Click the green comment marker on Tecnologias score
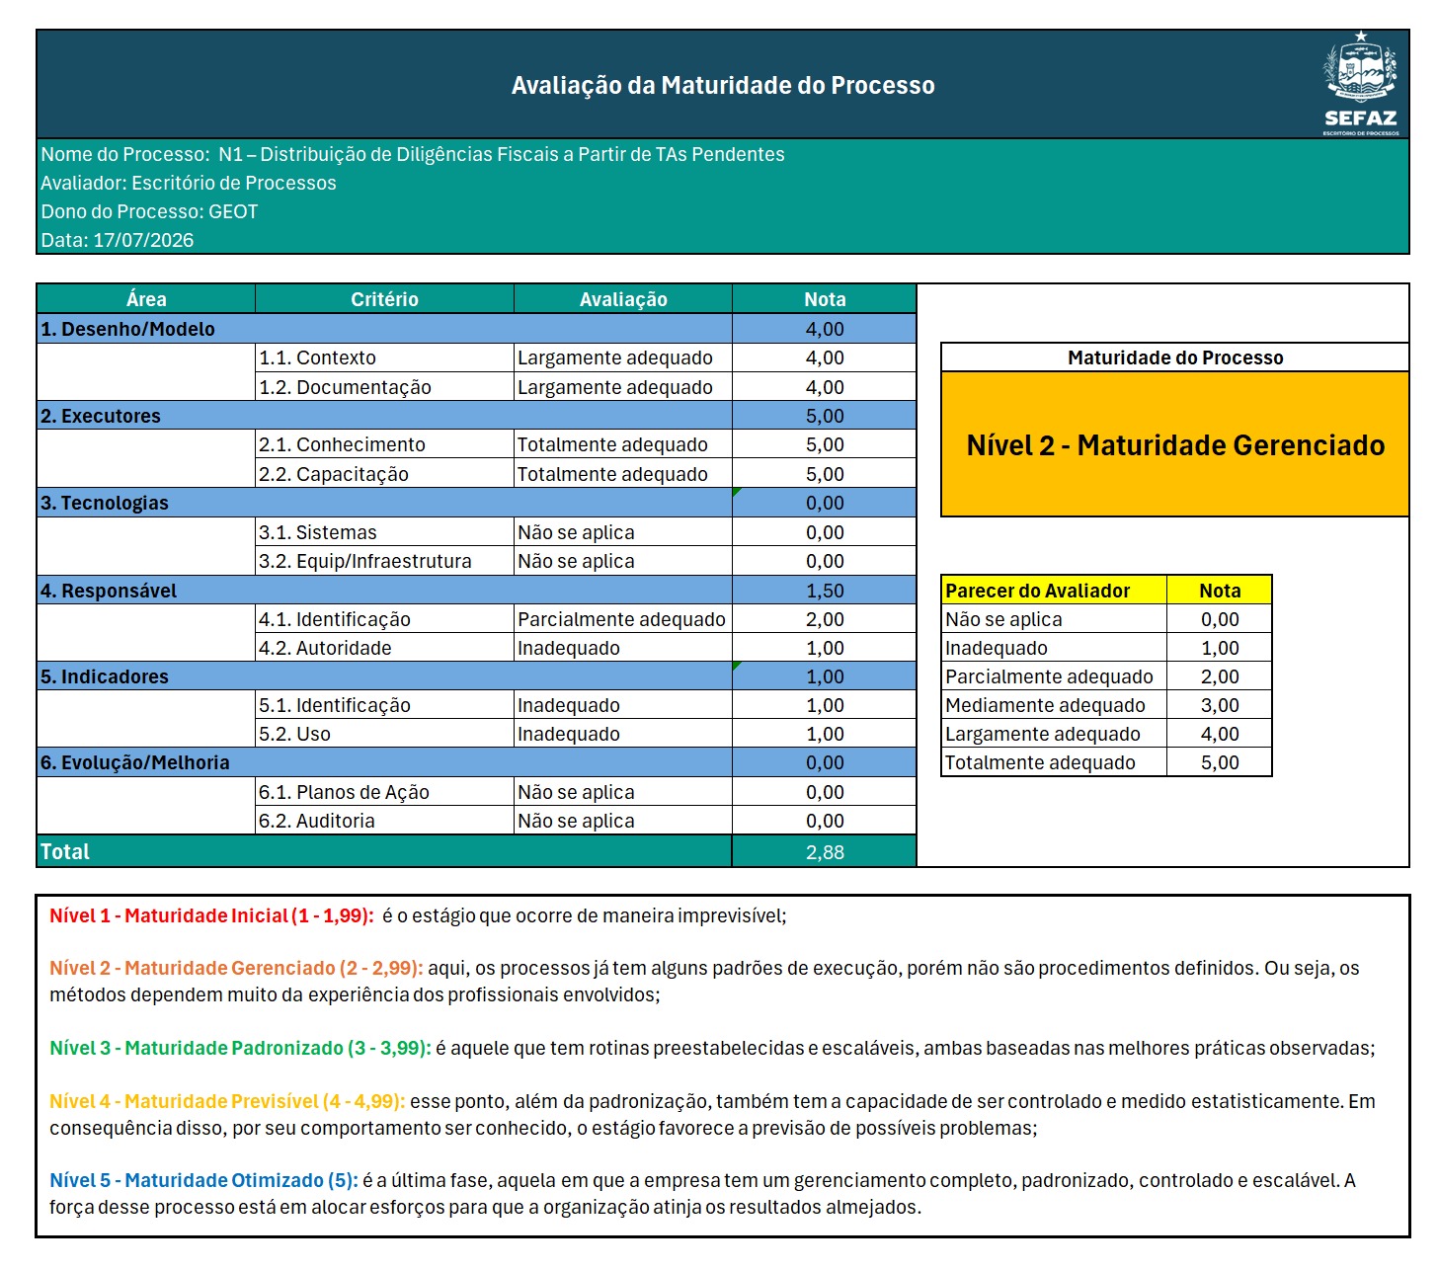Screen dimensions: 1438x1269 737,492
